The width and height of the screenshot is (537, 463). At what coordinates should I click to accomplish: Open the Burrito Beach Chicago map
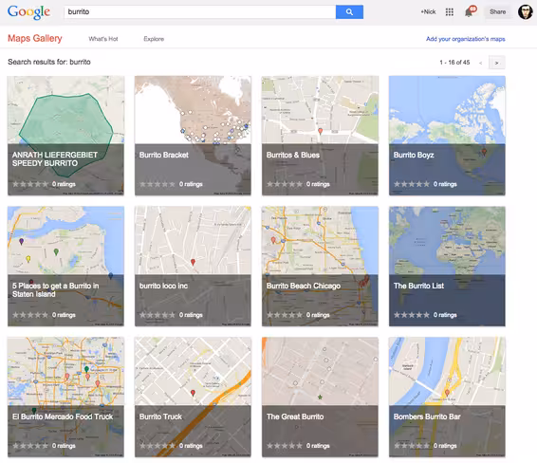click(320, 266)
